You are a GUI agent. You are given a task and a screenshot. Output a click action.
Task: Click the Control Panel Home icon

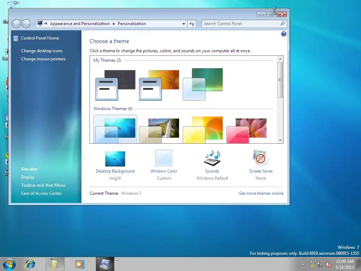click(16, 38)
